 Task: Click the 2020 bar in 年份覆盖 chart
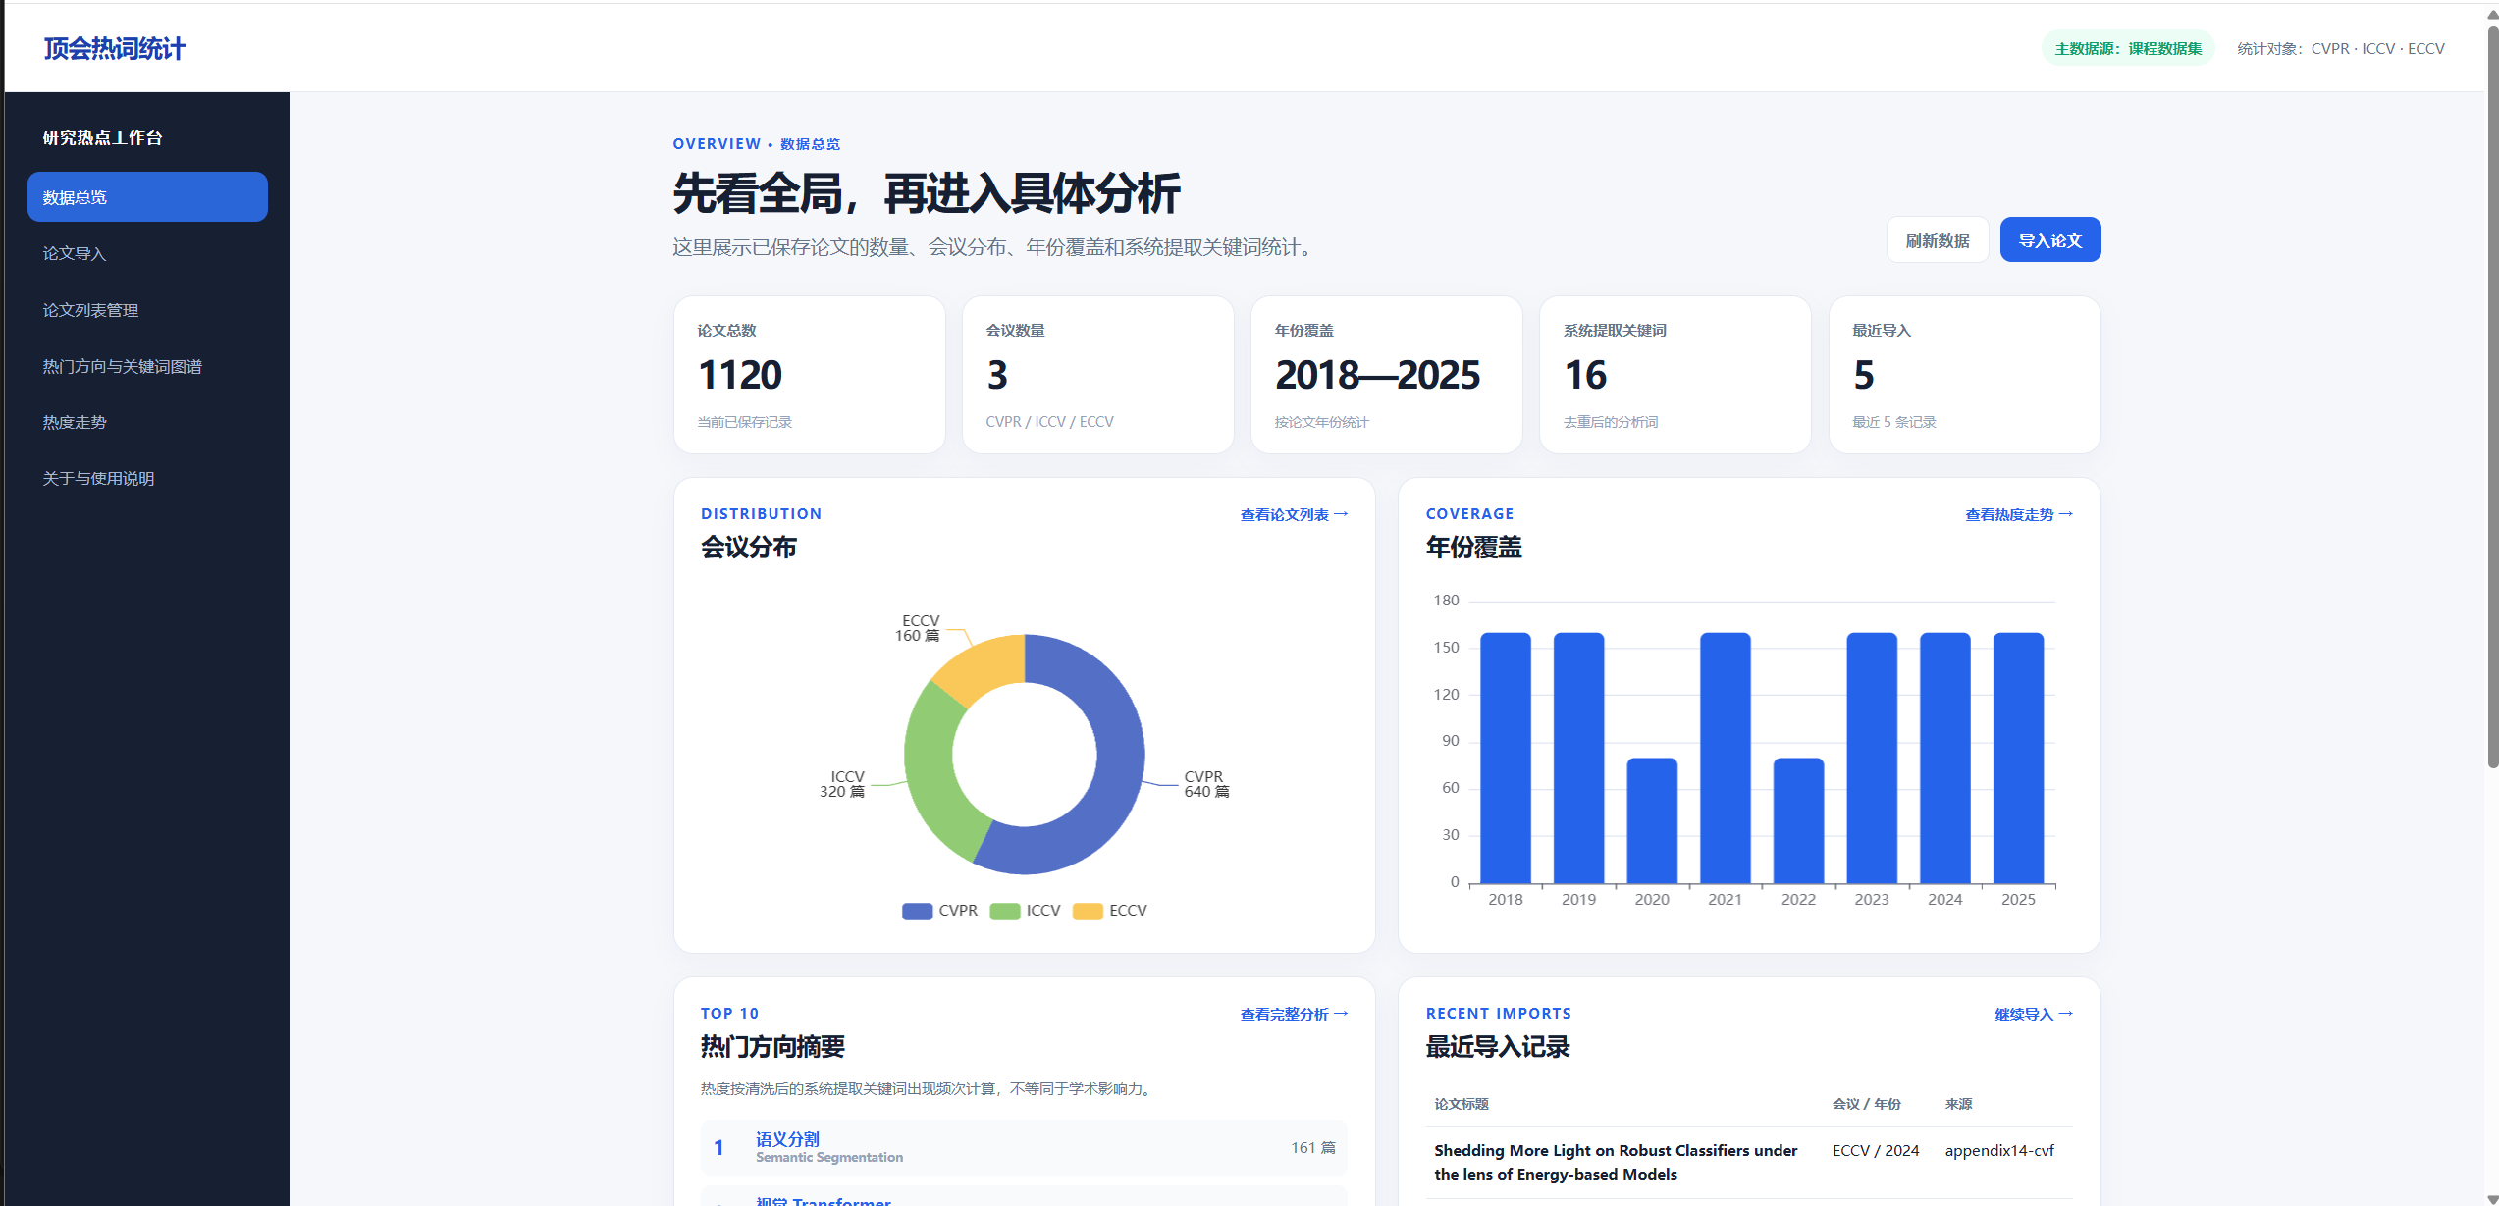pos(1651,820)
